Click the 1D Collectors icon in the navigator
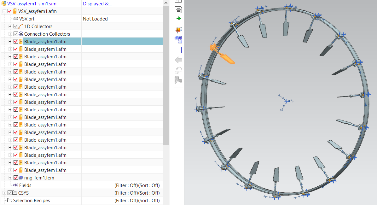 tap(21, 26)
